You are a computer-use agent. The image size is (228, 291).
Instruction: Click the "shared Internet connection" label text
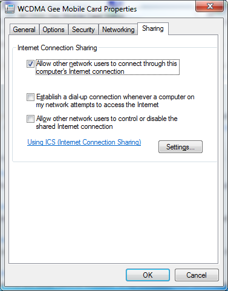click(x=74, y=126)
